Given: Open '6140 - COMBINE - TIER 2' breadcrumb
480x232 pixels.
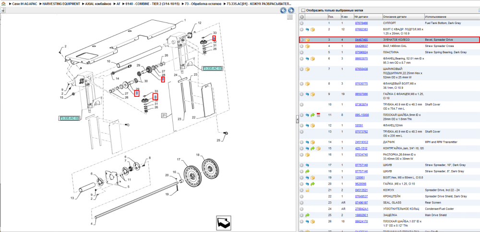Looking at the screenshot, I should click(x=153, y=4).
